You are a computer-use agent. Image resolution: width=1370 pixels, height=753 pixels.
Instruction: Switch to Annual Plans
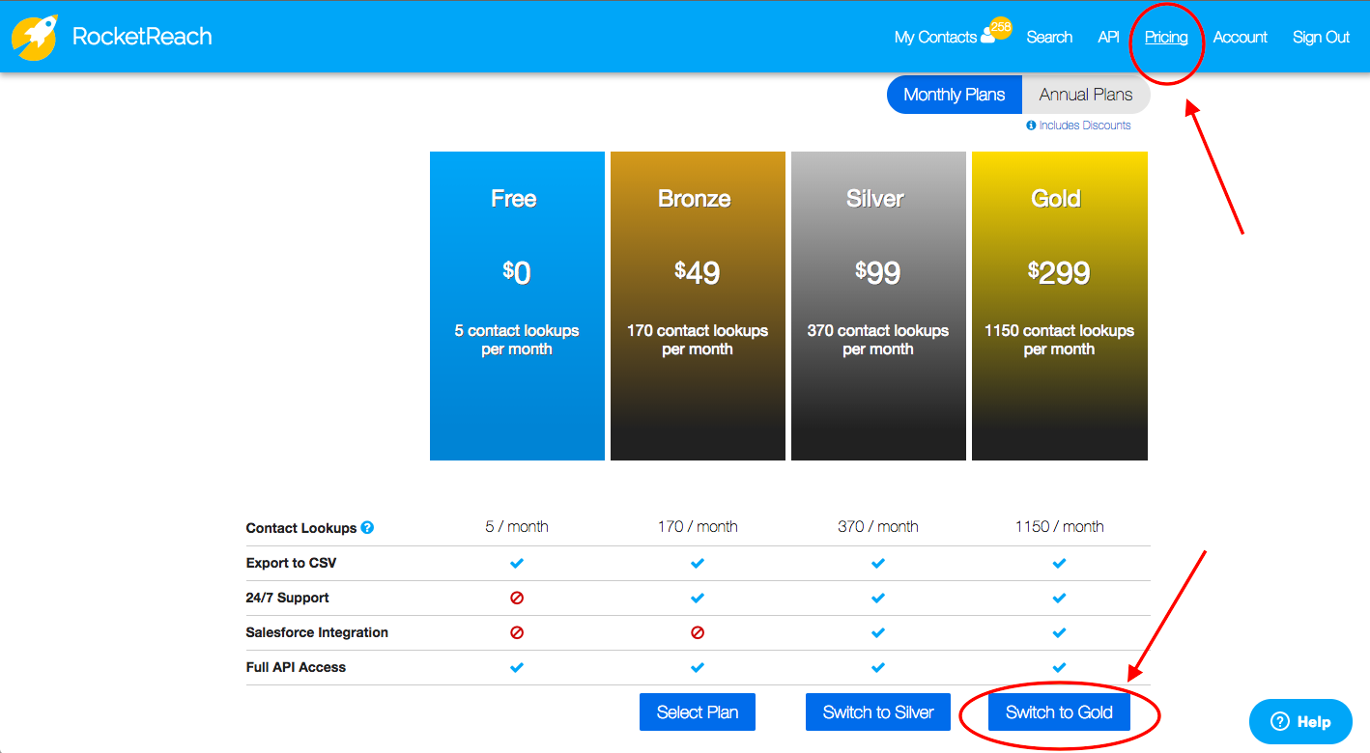pos(1086,95)
